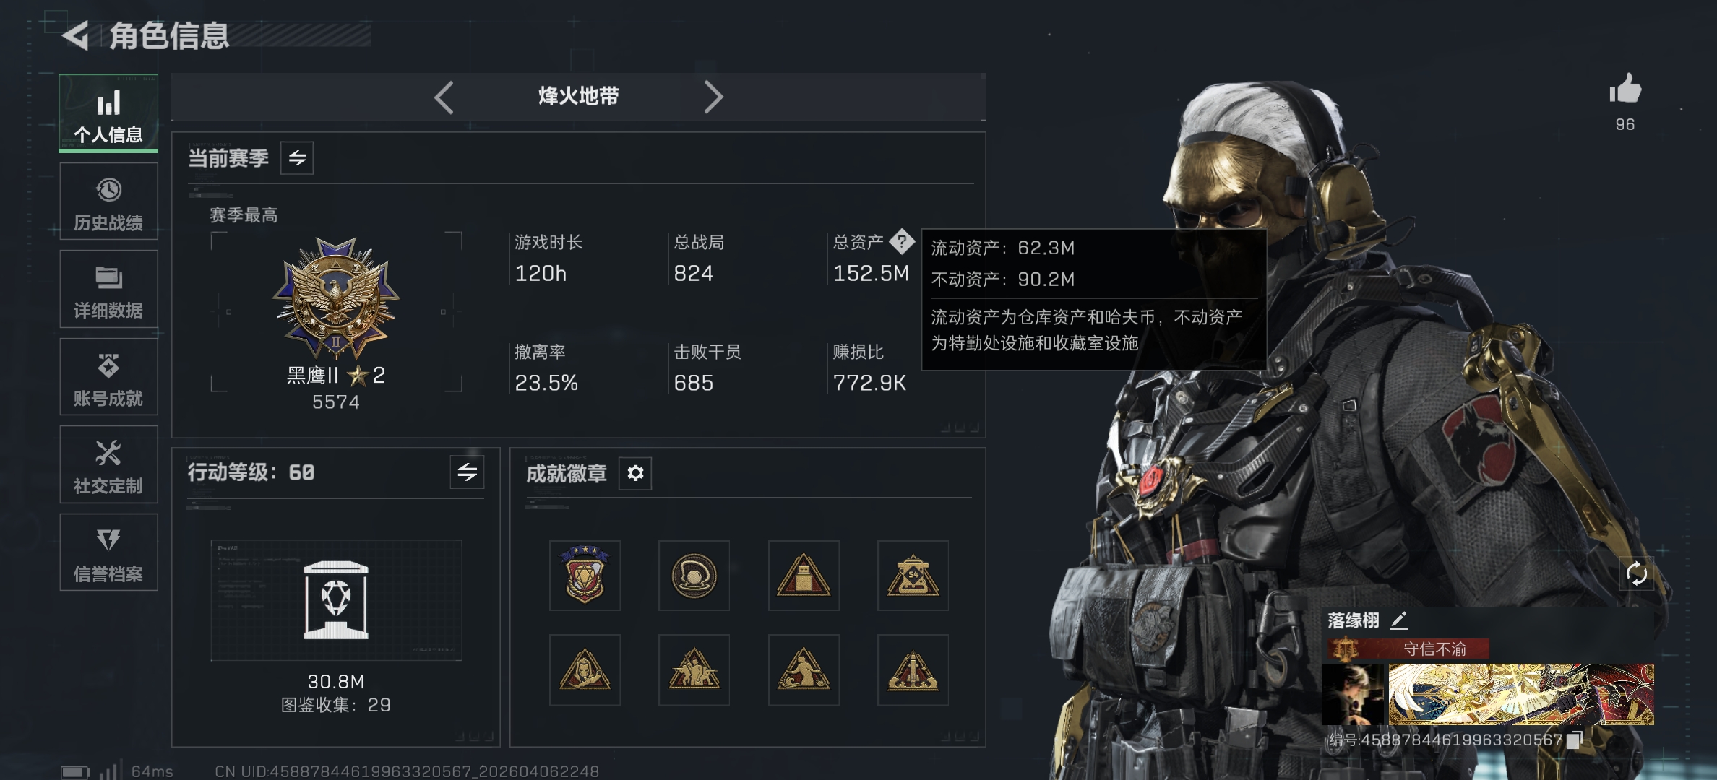
Task: Open the 成就徽章 gear settings
Action: coord(635,473)
